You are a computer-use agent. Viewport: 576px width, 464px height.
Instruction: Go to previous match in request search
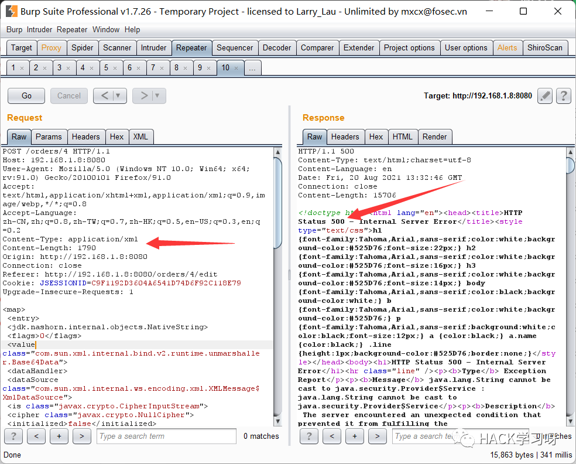click(36, 436)
